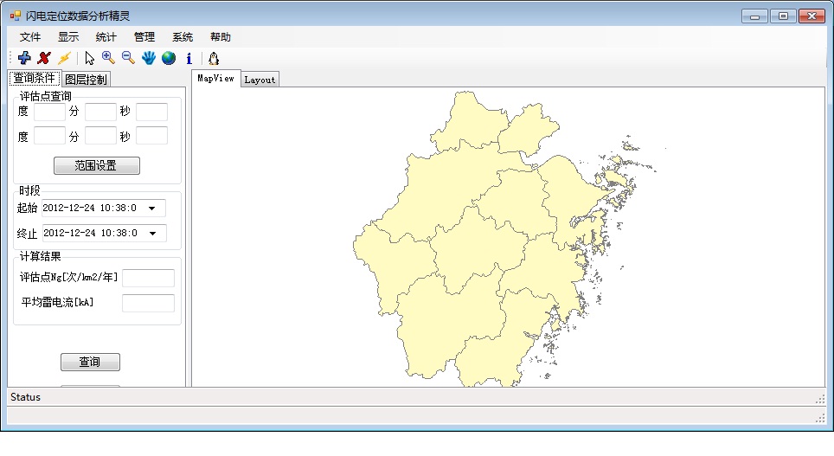Viewport: 834px width, 456px height.
Task: Open the 统计 menu
Action: [106, 37]
